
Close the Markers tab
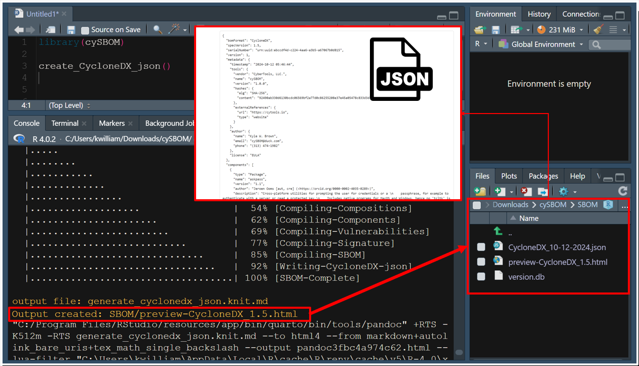point(130,123)
